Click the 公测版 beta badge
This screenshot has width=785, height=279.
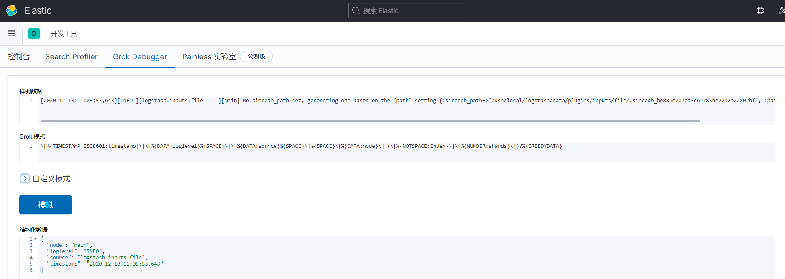point(256,56)
